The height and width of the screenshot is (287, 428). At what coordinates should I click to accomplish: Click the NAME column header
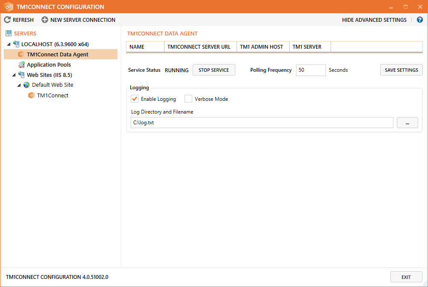click(x=145, y=47)
